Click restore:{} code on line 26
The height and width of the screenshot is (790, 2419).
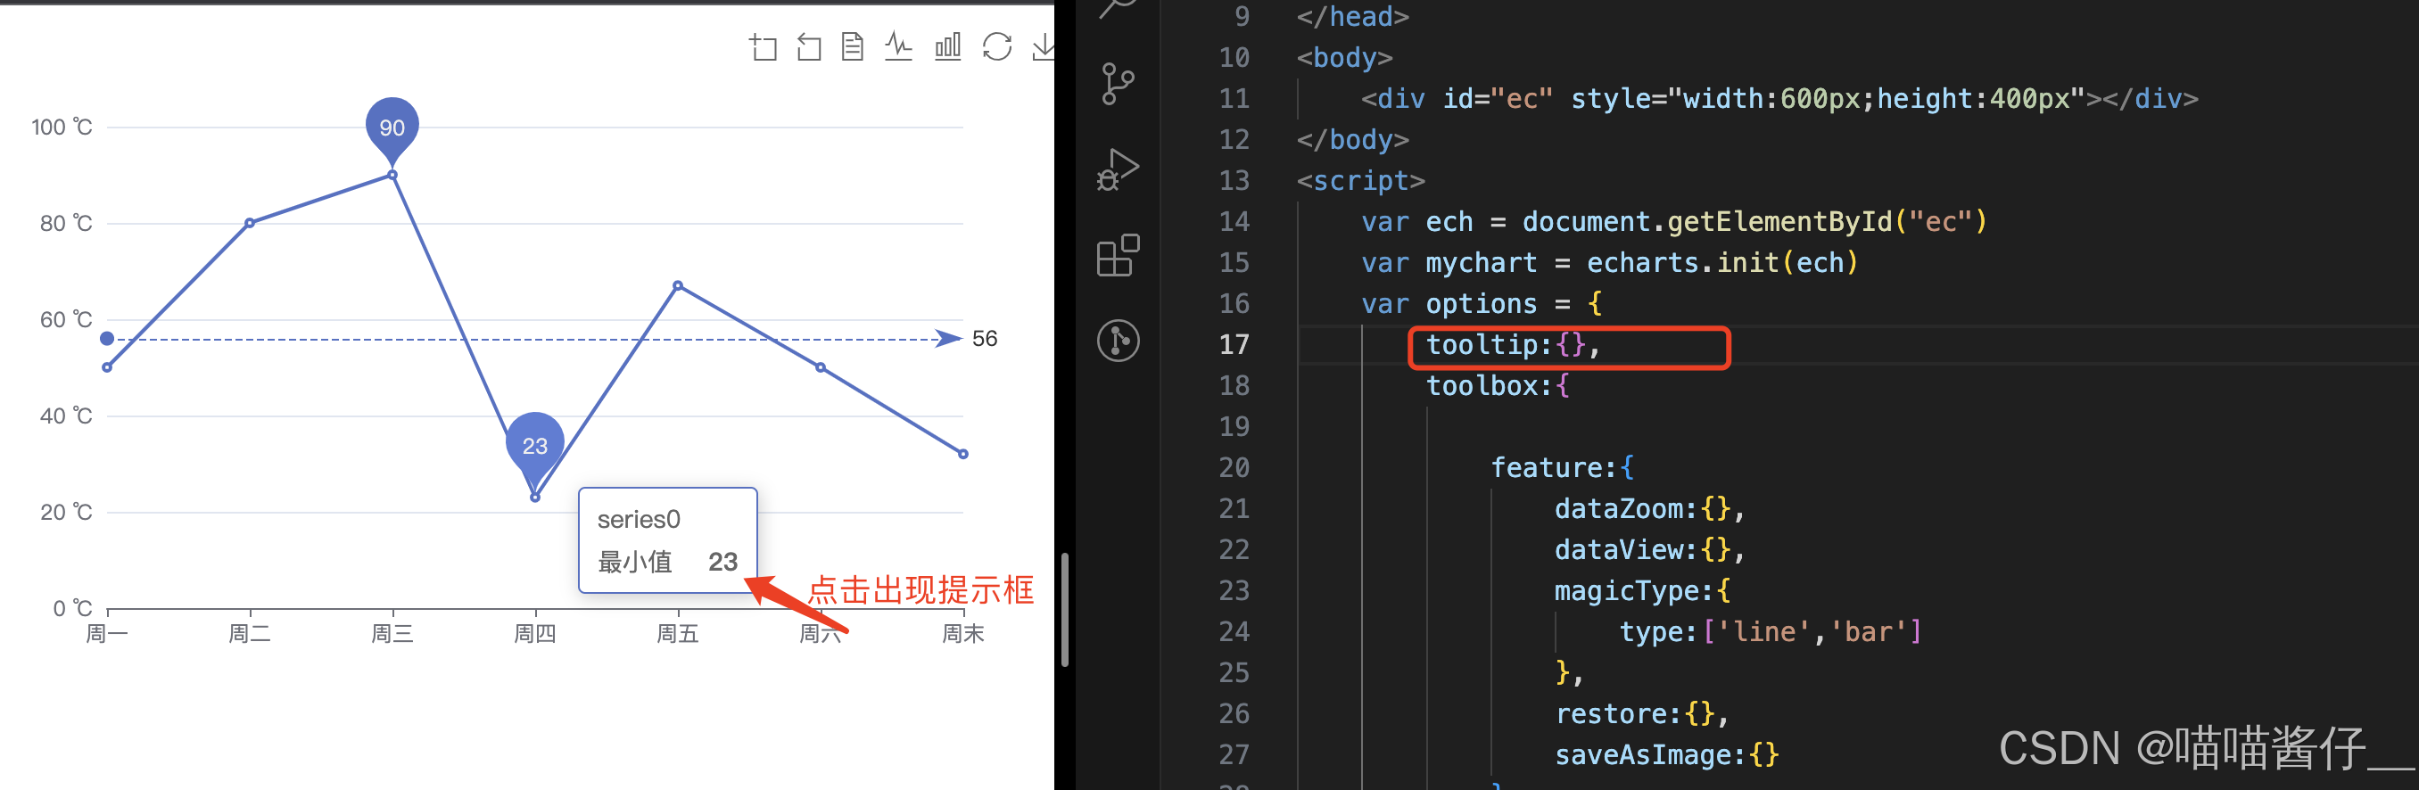click(x=1642, y=714)
